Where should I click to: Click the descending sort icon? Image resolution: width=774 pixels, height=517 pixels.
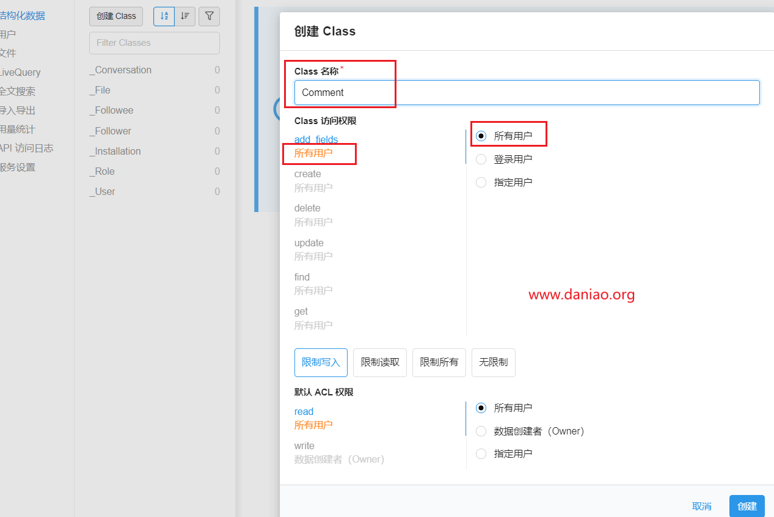click(185, 16)
